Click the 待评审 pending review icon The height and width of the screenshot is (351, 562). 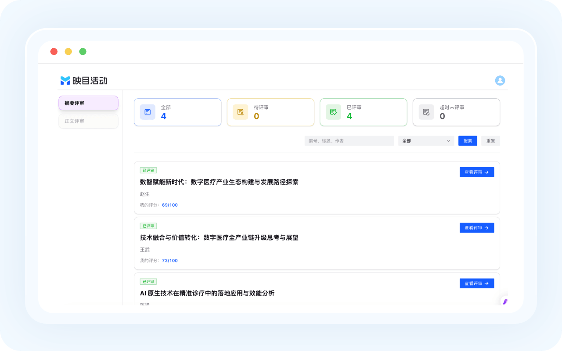[241, 112]
